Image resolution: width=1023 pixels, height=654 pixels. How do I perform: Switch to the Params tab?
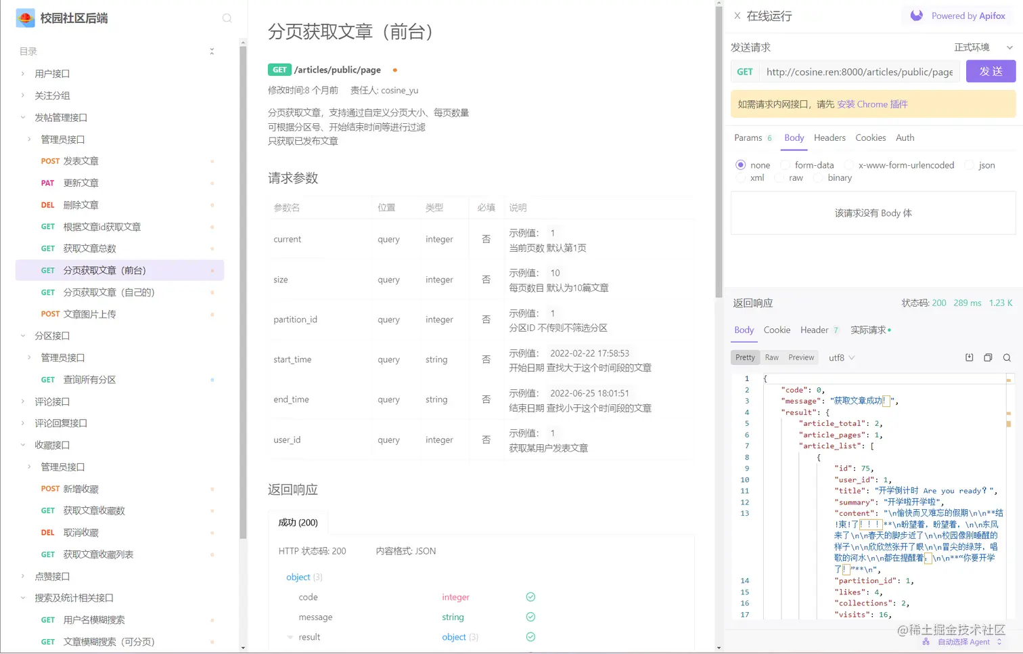(x=752, y=137)
